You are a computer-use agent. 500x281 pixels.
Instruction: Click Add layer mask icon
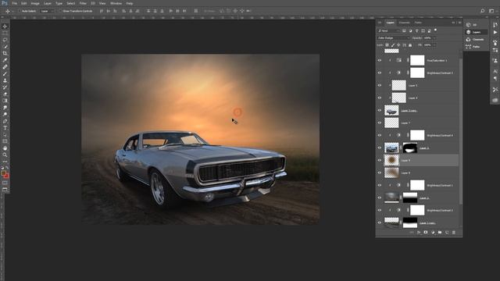tap(426, 233)
